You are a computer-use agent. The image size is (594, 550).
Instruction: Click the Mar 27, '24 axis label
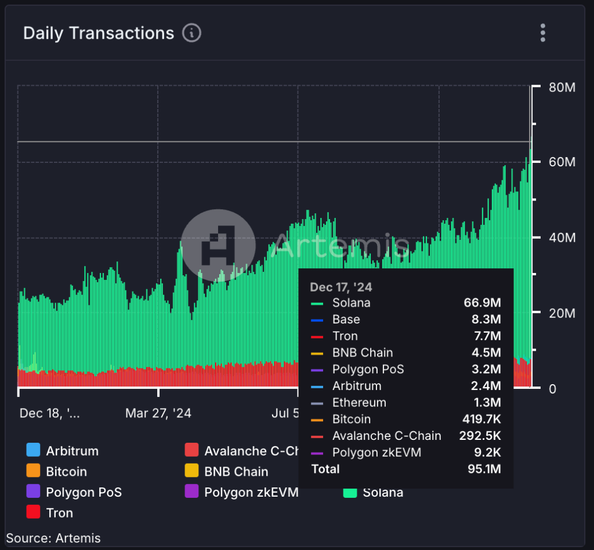(x=158, y=413)
